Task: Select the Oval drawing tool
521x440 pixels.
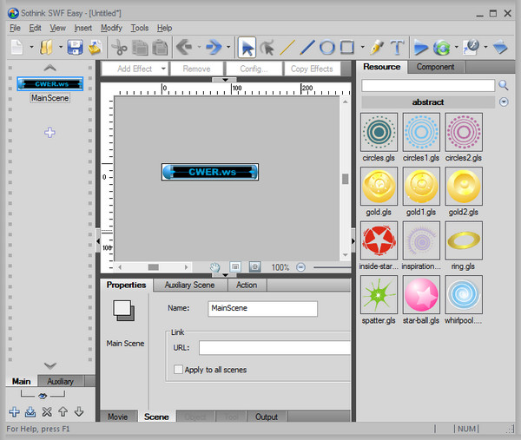Action: [327, 48]
